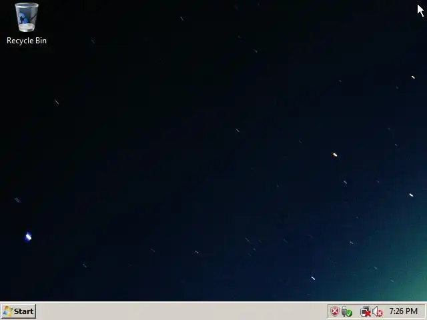The height and width of the screenshot is (320, 427).
Task: Click the 7:26 PM taskbar clock
Action: [403, 311]
